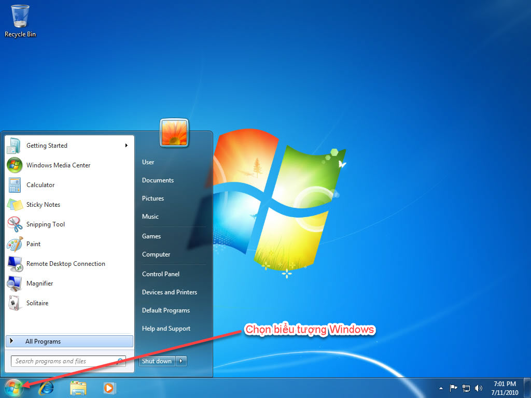The image size is (531, 398).
Task: Click the volume speaker tray icon
Action: point(478,388)
